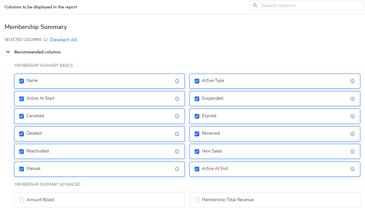This screenshot has width=365, height=216.
Task: Toggle the Active At End checkbox
Action: click(x=197, y=169)
